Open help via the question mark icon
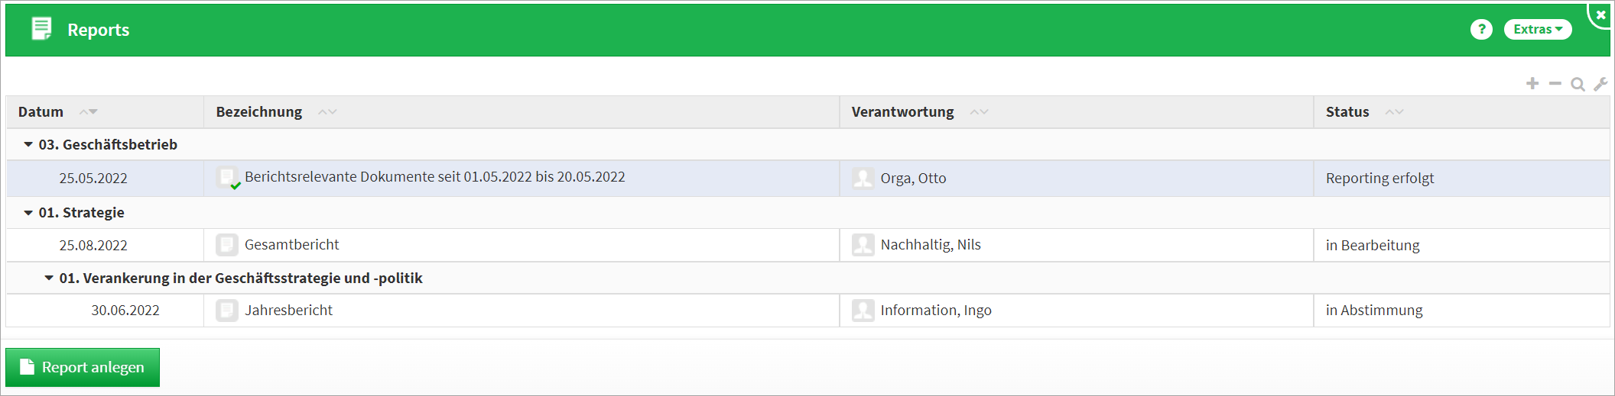This screenshot has width=1615, height=396. click(x=1481, y=30)
